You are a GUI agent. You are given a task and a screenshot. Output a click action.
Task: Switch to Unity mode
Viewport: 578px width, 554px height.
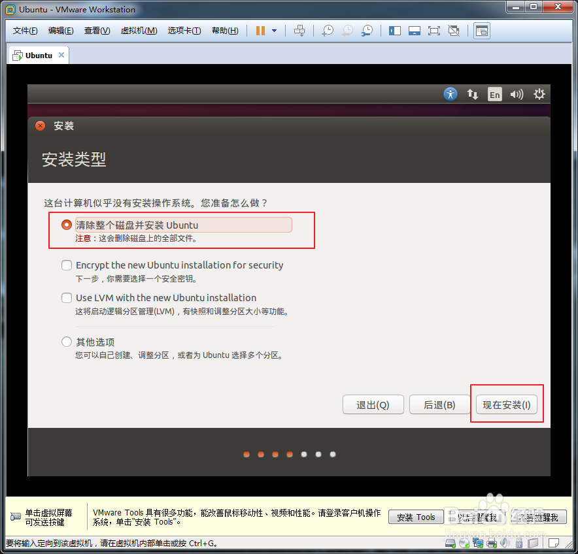[453, 30]
